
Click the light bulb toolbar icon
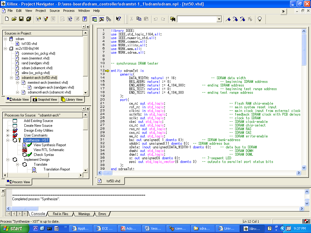[x=260, y=19]
